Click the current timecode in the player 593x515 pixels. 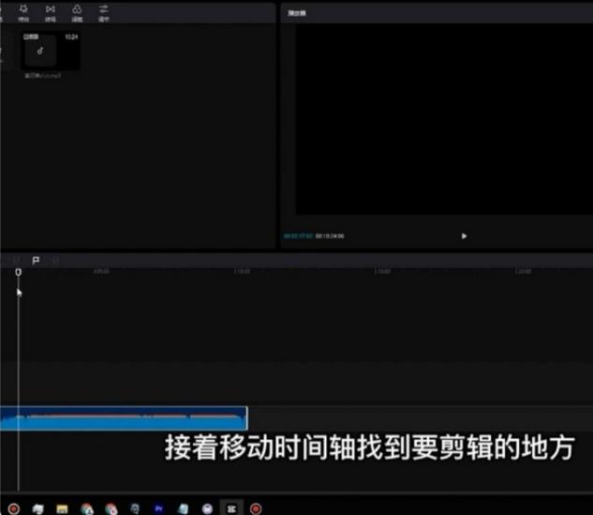[x=298, y=236]
